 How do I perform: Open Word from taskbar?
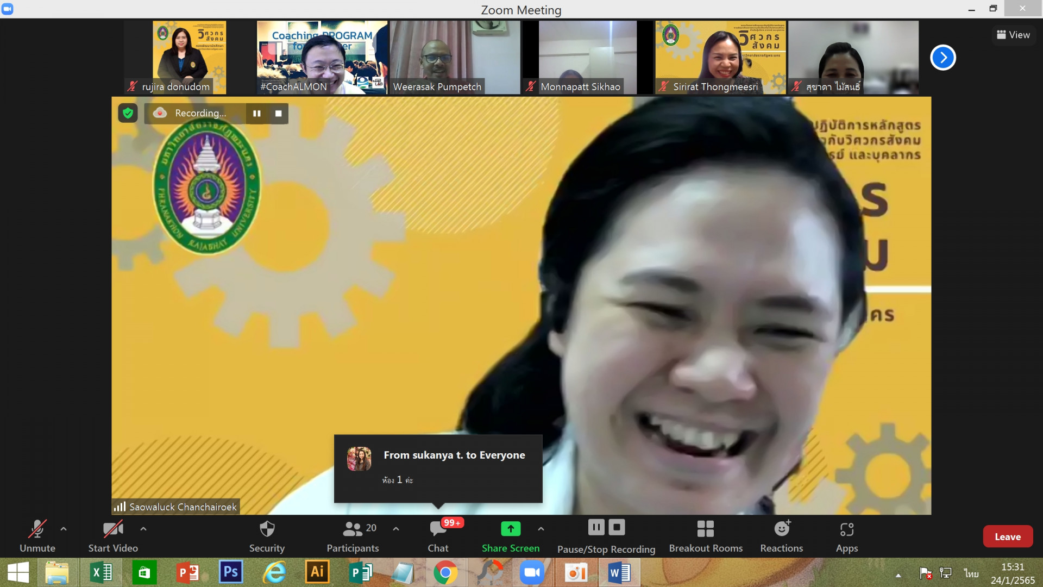619,572
